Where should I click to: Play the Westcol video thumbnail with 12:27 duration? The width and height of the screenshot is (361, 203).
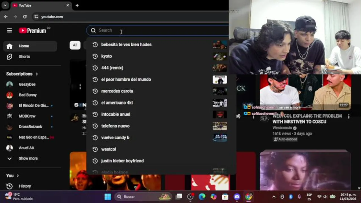pos(305,92)
